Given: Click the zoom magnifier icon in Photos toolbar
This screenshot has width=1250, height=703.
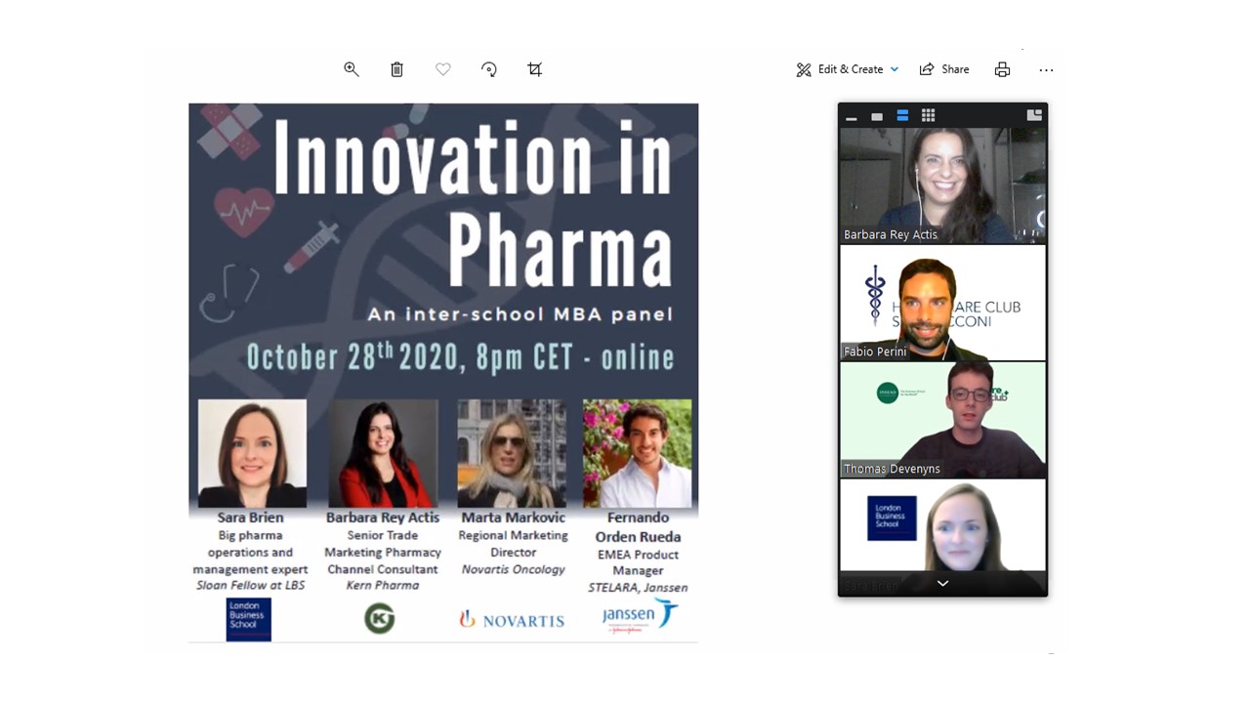Looking at the screenshot, I should click(x=352, y=69).
